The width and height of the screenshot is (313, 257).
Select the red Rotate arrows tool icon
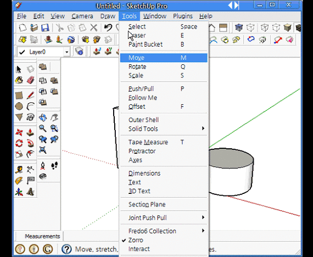[x=19, y=143]
